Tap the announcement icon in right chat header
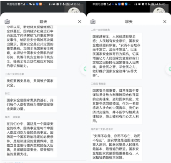 (x=93, y=22)
